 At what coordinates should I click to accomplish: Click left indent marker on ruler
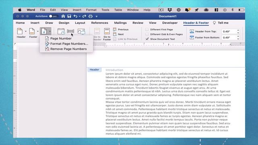105,45
